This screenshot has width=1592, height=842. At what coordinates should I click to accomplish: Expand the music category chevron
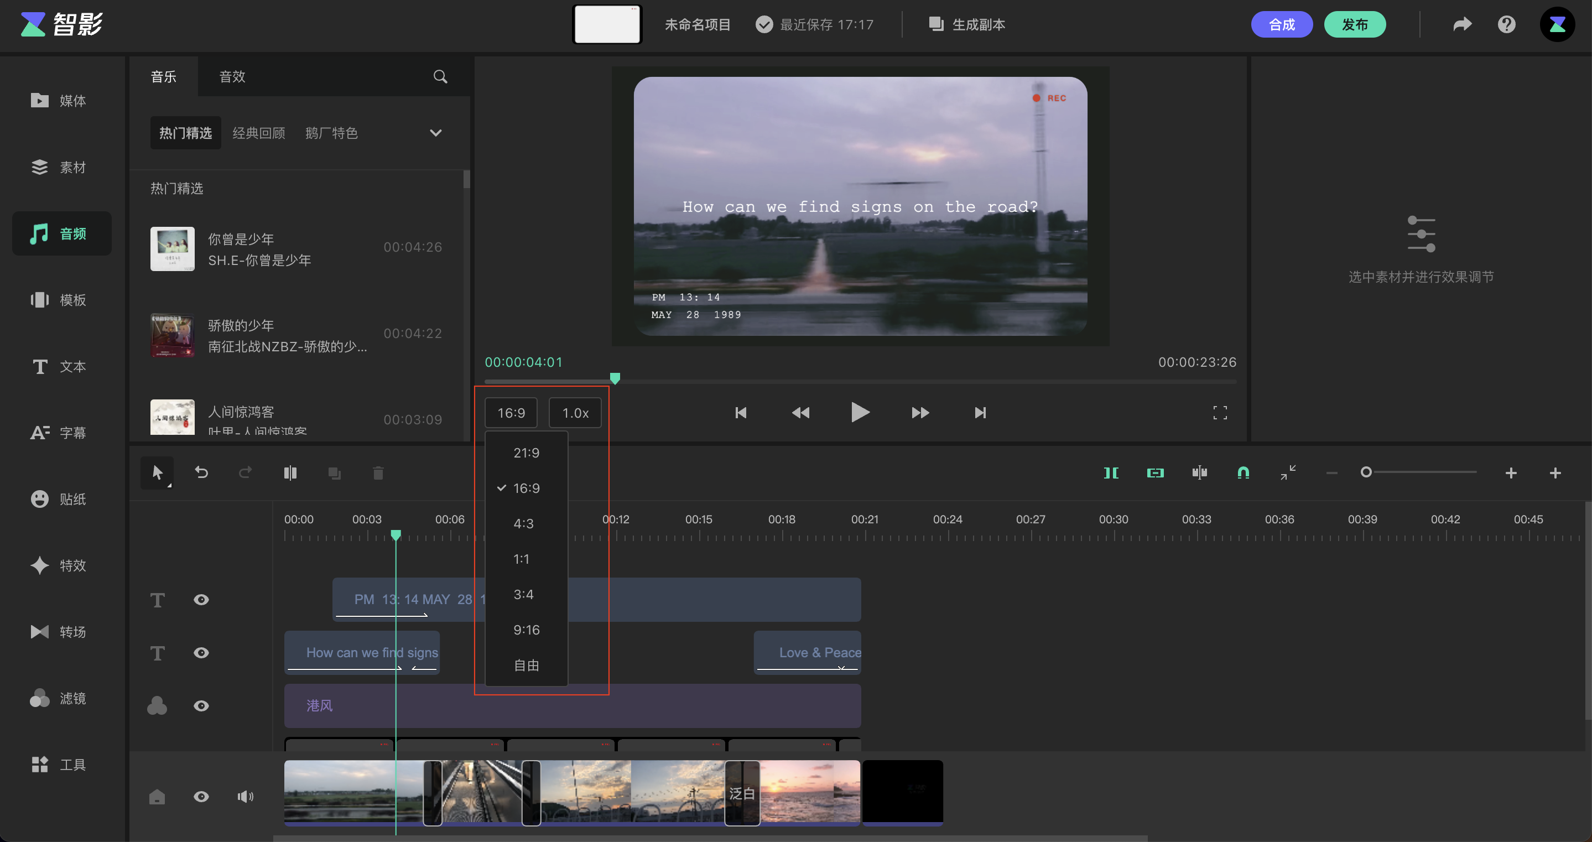[436, 133]
